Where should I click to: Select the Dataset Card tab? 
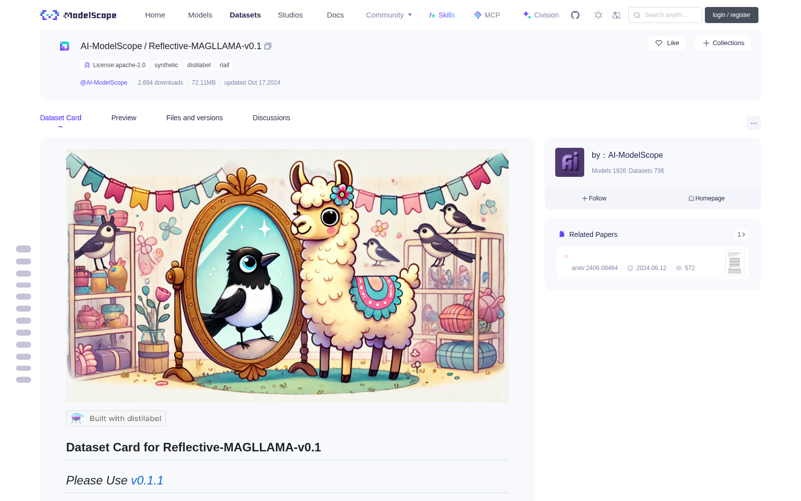[61, 118]
